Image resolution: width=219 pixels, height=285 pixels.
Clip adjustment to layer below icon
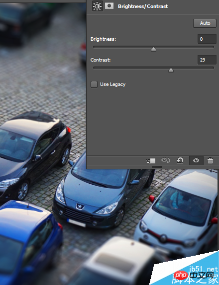click(x=151, y=161)
